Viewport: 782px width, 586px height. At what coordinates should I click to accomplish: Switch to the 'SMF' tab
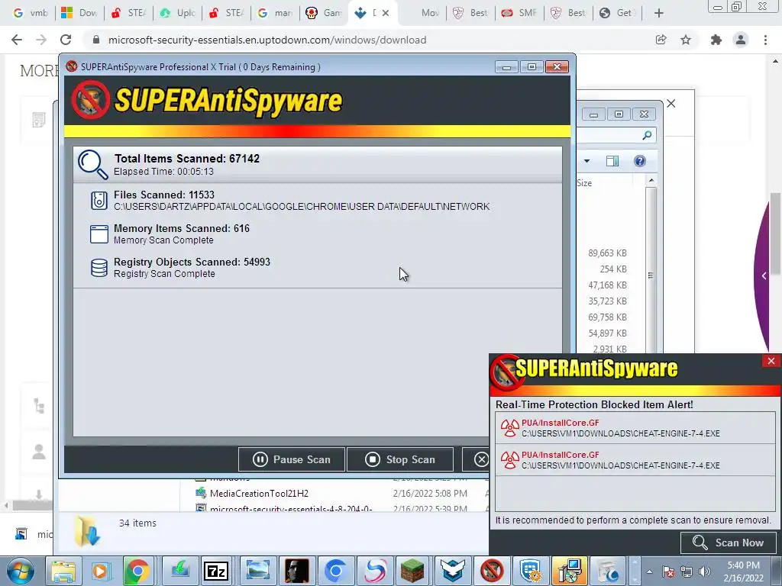519,13
